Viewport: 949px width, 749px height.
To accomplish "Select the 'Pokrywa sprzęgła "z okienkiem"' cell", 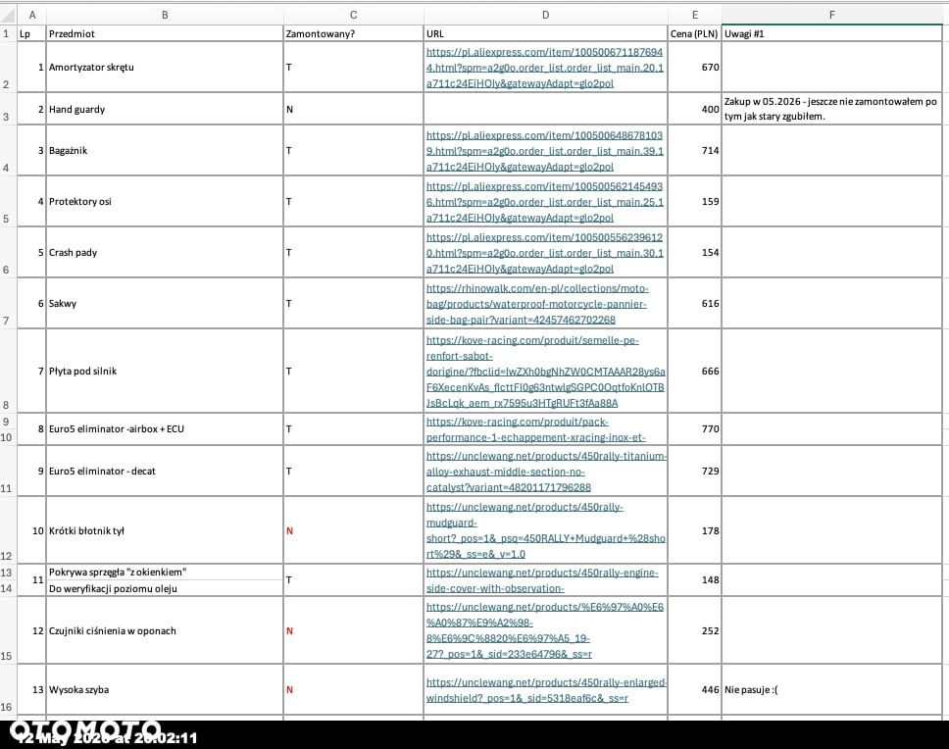I will 165,572.
